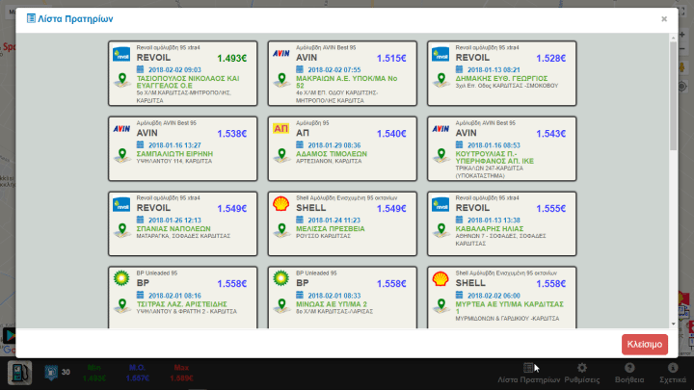Click the station count icon beside 30
The image size is (694, 390).
coord(51,373)
